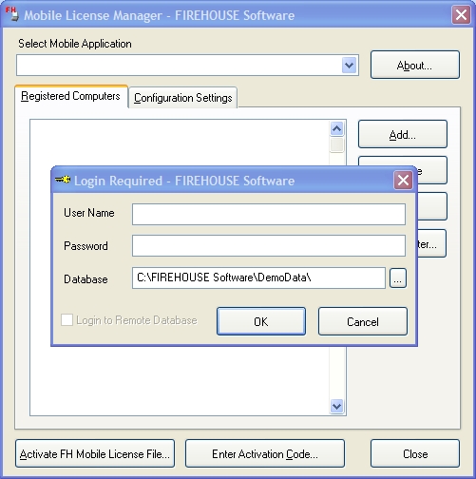
Task: Cancel the login dialog
Action: pyautogui.click(x=363, y=321)
